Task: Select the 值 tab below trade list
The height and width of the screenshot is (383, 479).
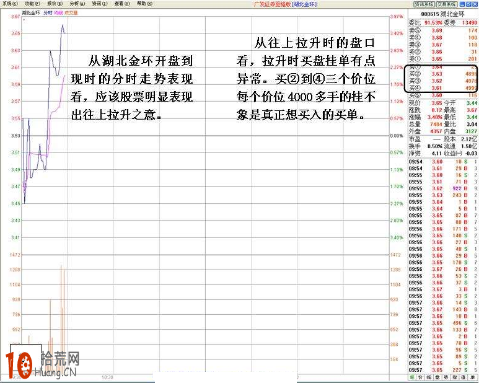Action: point(462,378)
